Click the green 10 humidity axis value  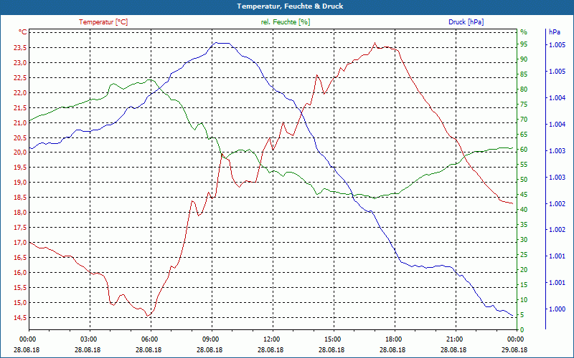[x=524, y=300]
